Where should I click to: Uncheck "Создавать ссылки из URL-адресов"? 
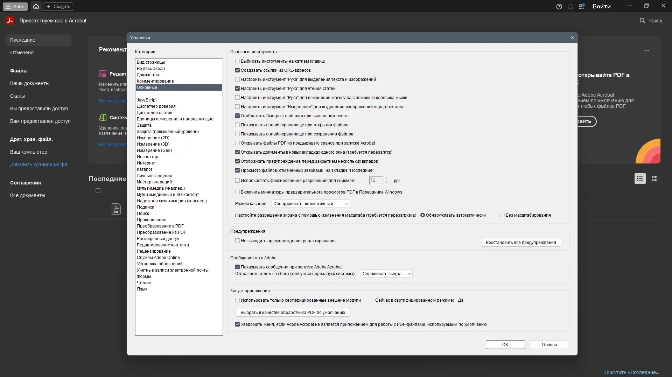coord(237,70)
